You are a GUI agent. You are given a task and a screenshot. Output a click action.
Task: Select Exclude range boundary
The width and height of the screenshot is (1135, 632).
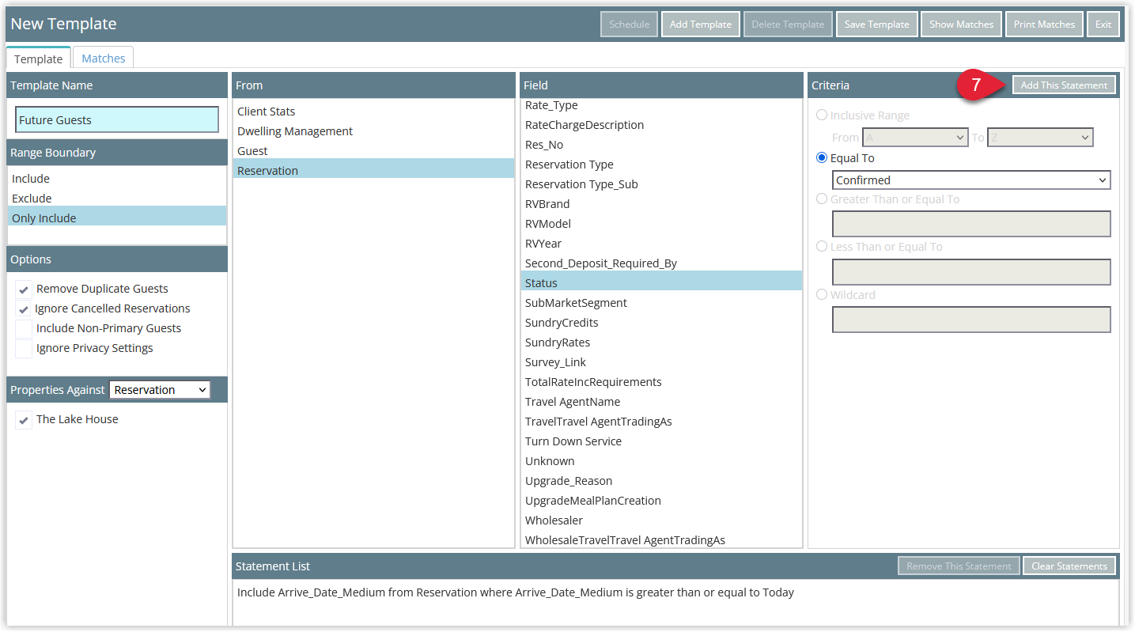pos(117,199)
